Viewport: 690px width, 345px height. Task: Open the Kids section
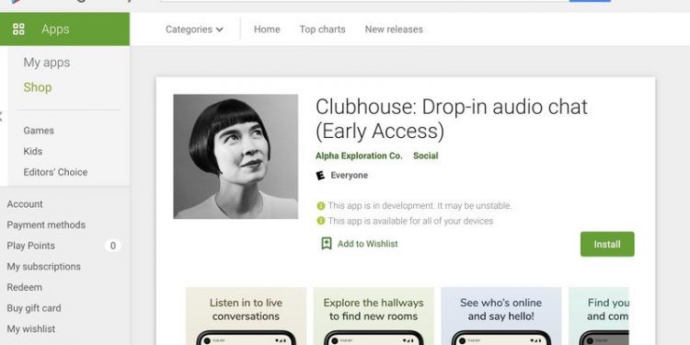(x=33, y=151)
